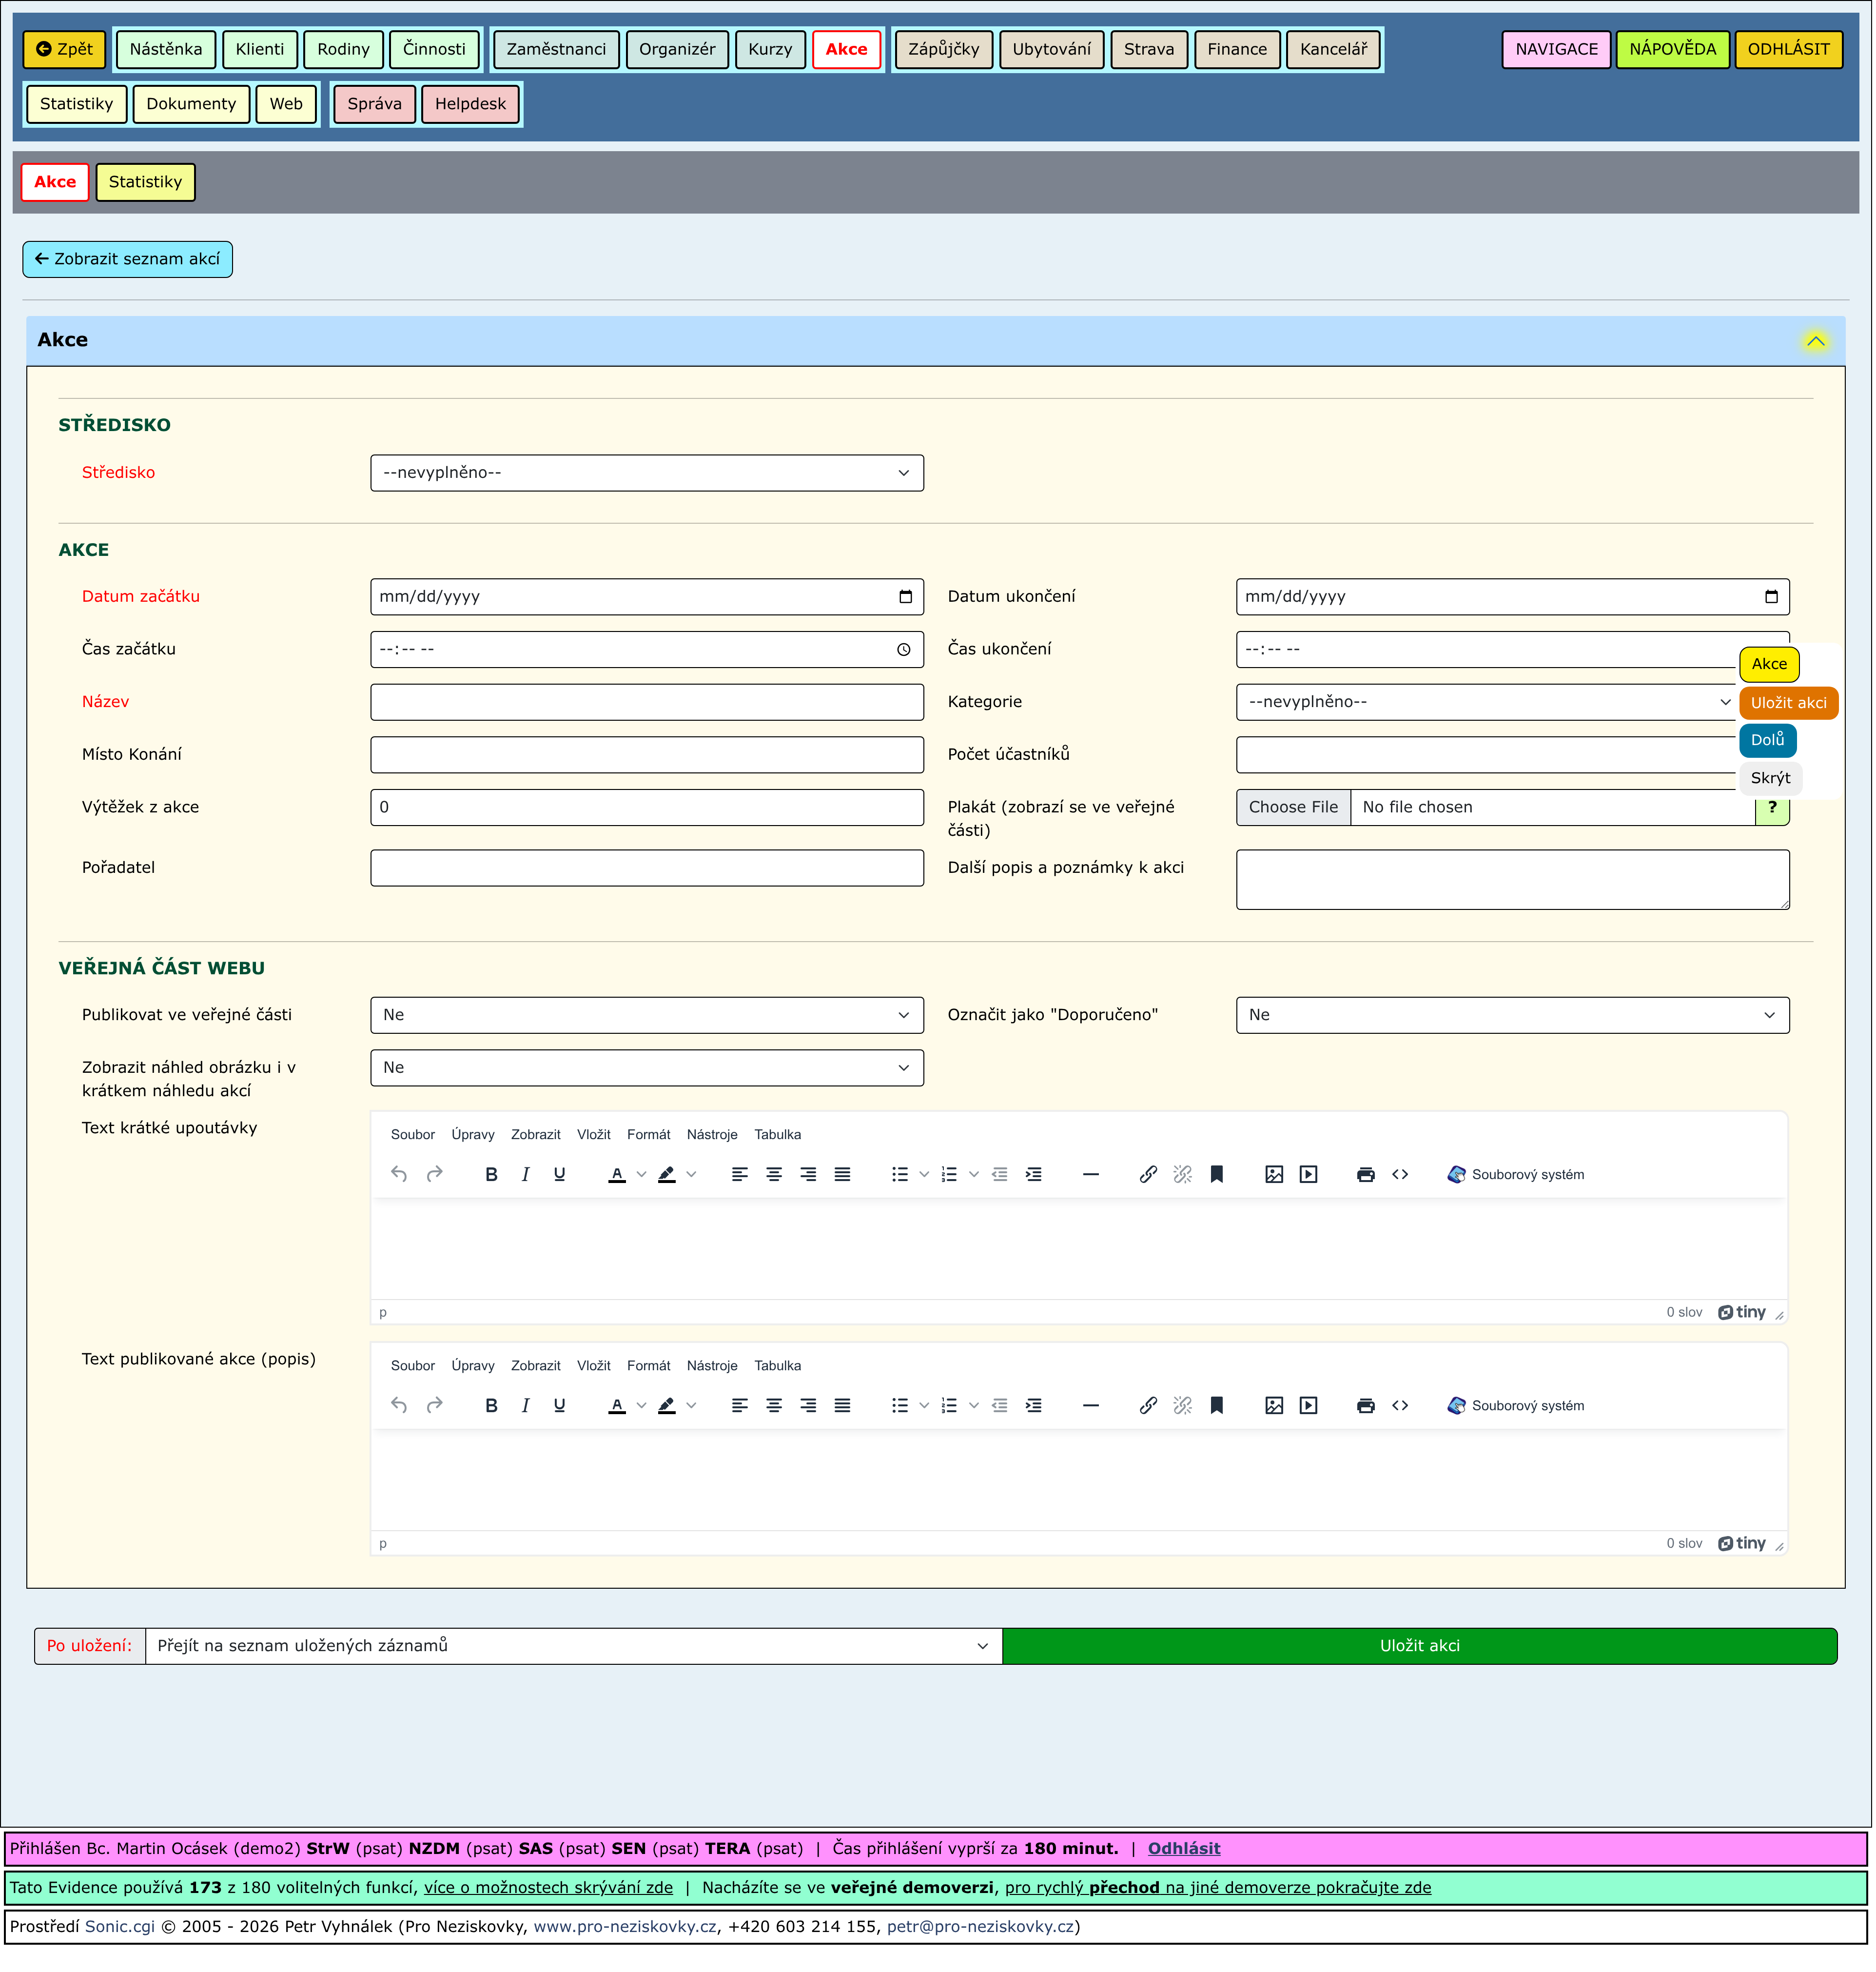Click Italic icon in published text editor
Image resolution: width=1876 pixels, height=1972 pixels.
(x=525, y=1405)
